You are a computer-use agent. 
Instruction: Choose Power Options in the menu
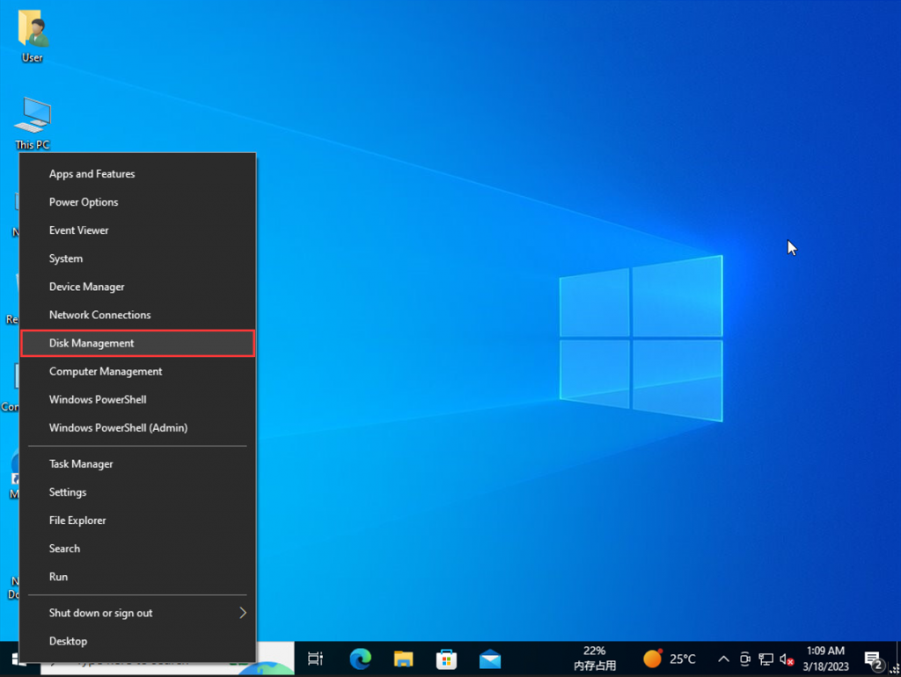tap(138, 202)
